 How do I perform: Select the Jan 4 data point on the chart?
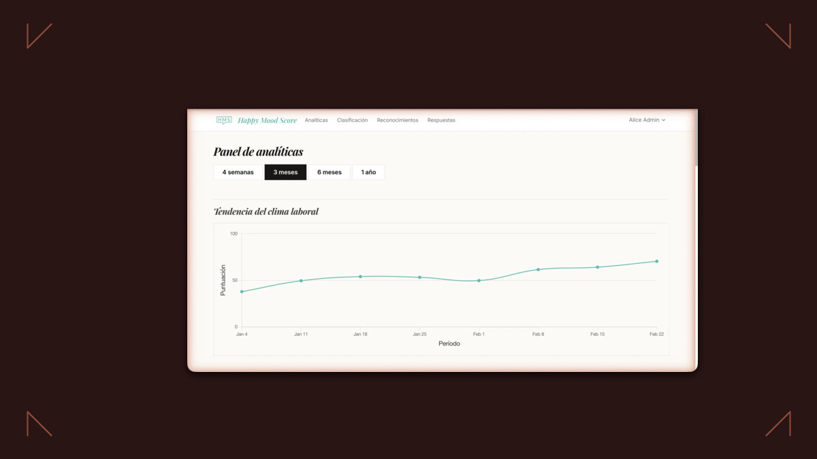[243, 292]
